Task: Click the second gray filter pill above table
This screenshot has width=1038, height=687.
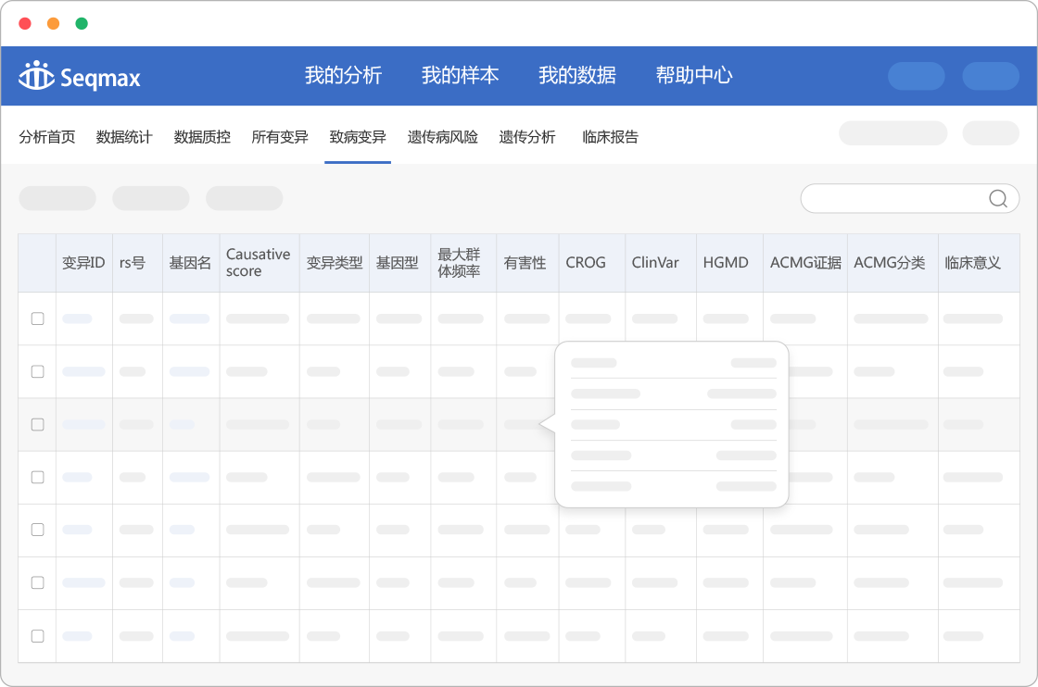Action: (x=151, y=198)
